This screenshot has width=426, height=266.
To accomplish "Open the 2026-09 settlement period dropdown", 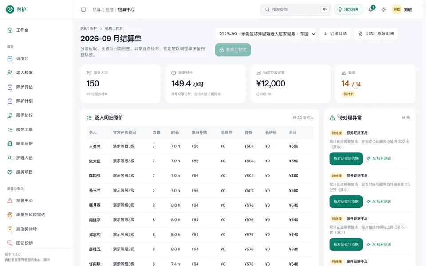I will pos(266,34).
